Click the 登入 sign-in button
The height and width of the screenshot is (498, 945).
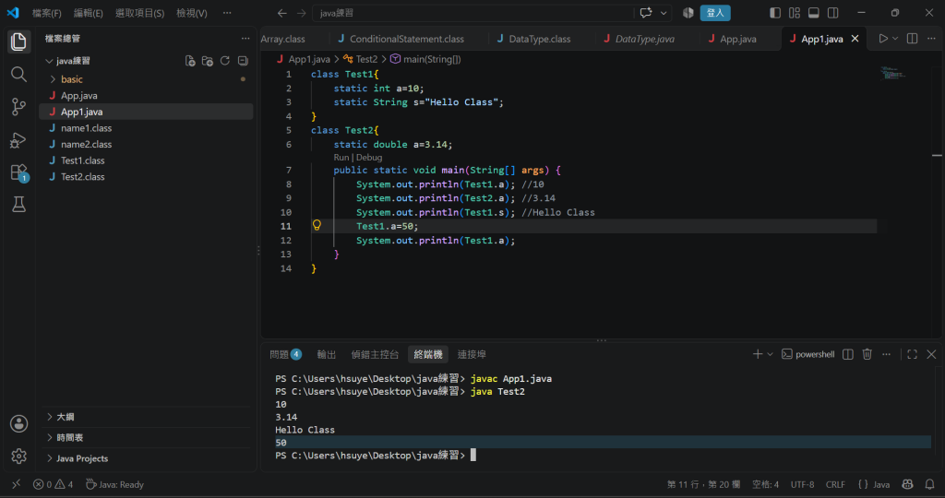pos(715,13)
